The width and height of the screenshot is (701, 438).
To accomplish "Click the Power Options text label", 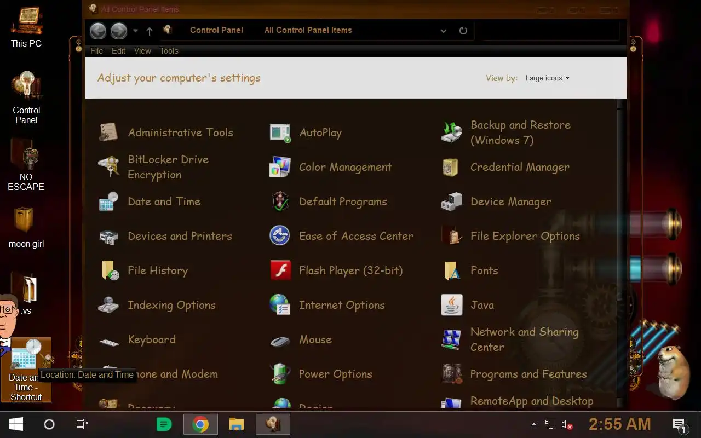I will (x=335, y=374).
